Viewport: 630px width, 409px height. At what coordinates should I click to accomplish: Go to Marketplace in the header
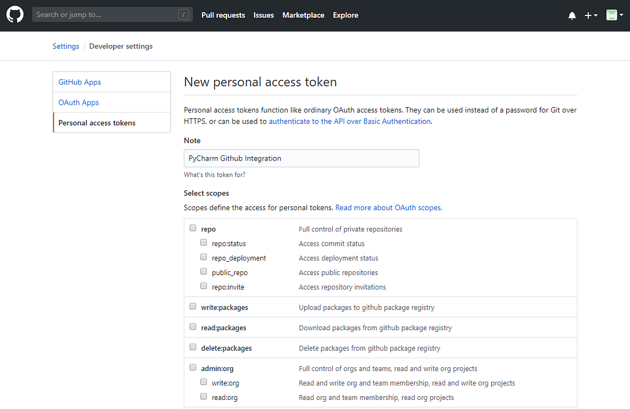(x=303, y=15)
